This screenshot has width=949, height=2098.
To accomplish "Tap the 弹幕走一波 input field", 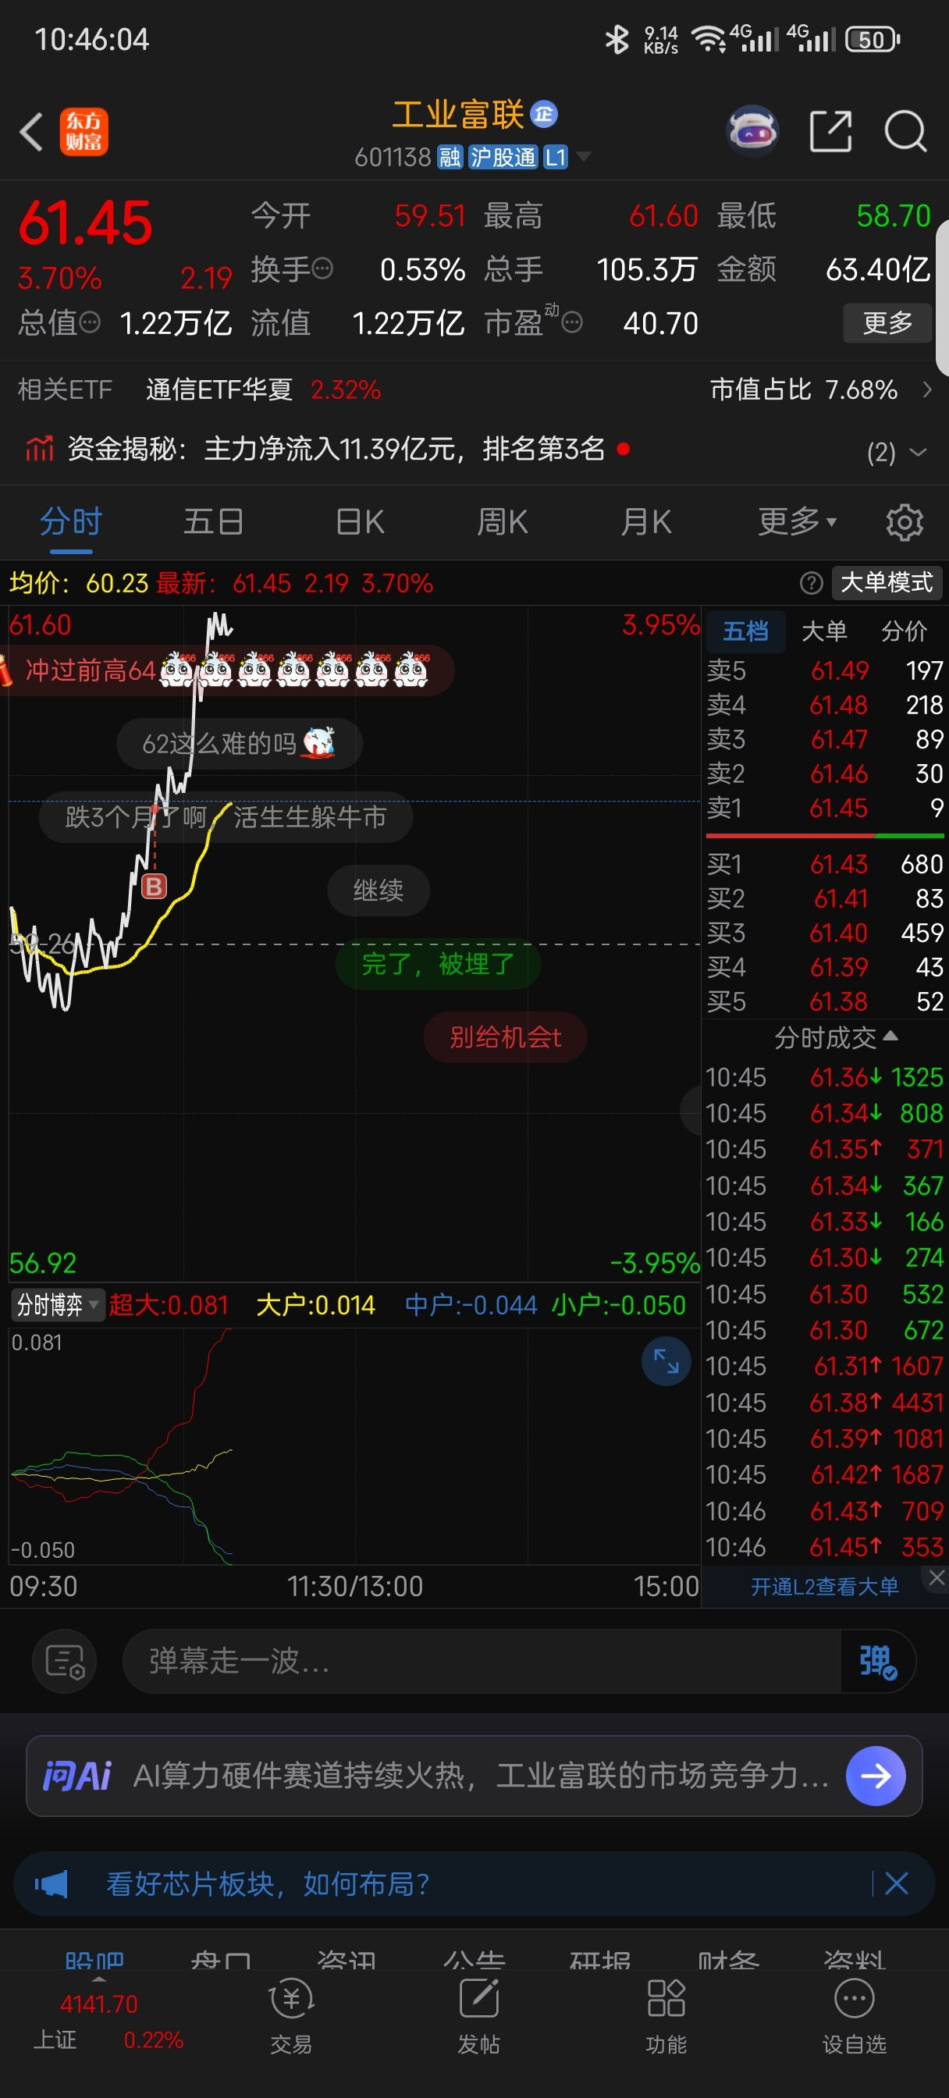I will pos(481,1662).
